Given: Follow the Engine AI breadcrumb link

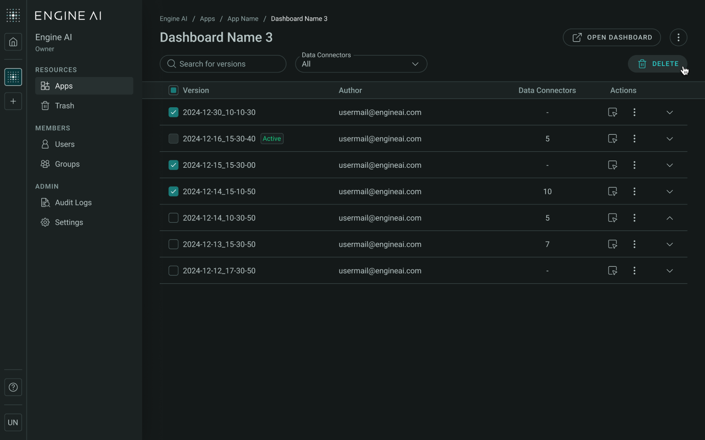Looking at the screenshot, I should click(x=173, y=19).
